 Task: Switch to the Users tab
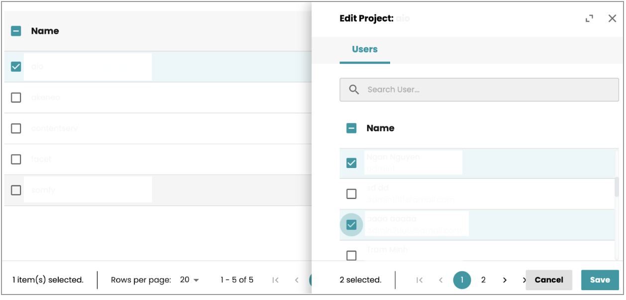tap(365, 49)
